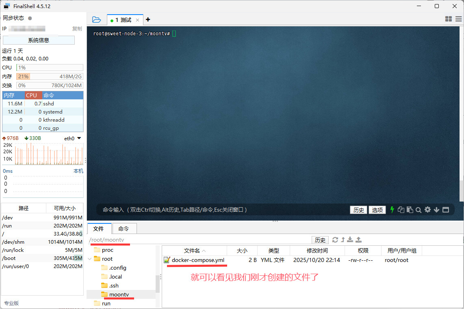Open terminal settings gear icon
The image size is (464, 309).
click(x=427, y=210)
